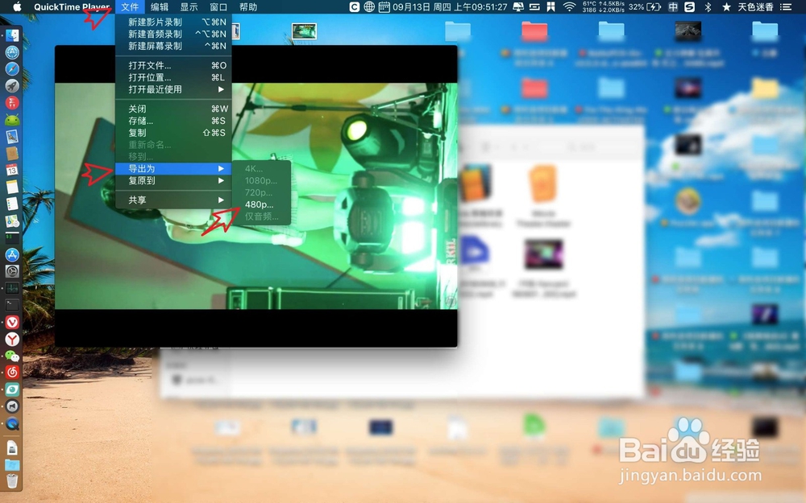
Task: Open the Finder icon in the Dock
Action: pyautogui.click(x=11, y=35)
